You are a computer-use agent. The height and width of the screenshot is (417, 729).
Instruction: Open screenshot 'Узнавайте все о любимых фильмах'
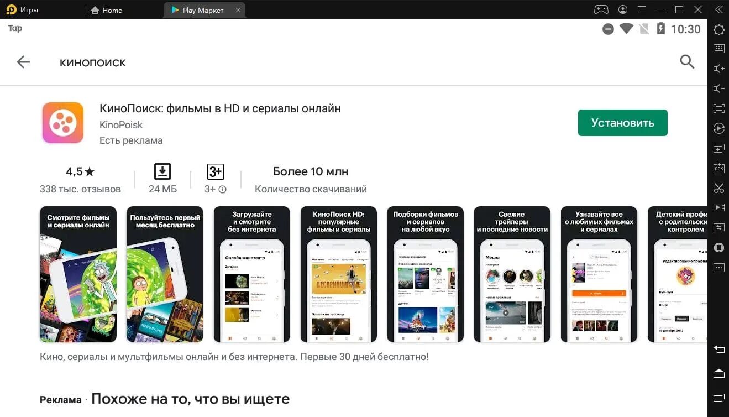click(599, 274)
